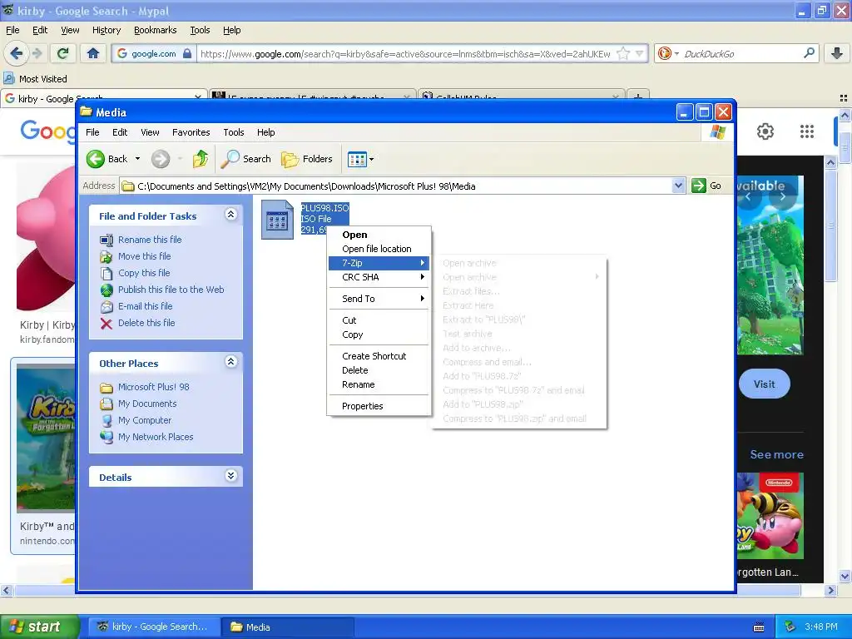This screenshot has height=639, width=852.
Task: Click Publish this file to the Web
Action: click(171, 290)
